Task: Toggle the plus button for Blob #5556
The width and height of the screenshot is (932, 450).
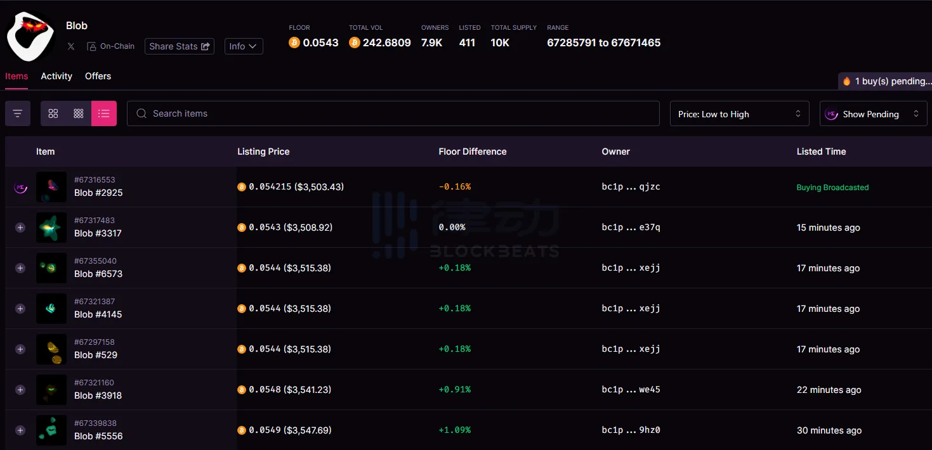Action: 20,430
